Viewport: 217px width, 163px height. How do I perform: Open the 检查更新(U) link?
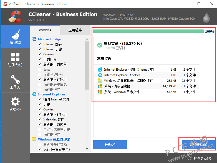coord(202,158)
